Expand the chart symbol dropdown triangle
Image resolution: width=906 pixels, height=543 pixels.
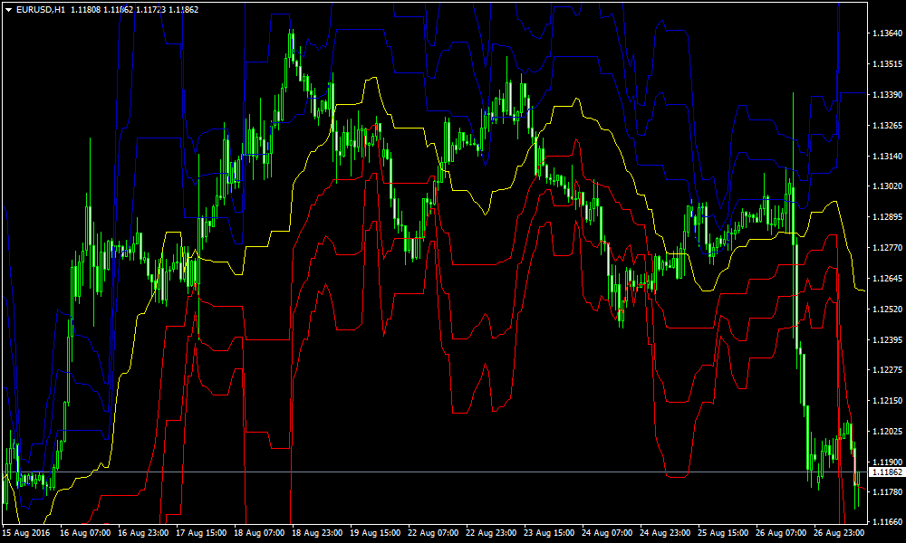9,9
